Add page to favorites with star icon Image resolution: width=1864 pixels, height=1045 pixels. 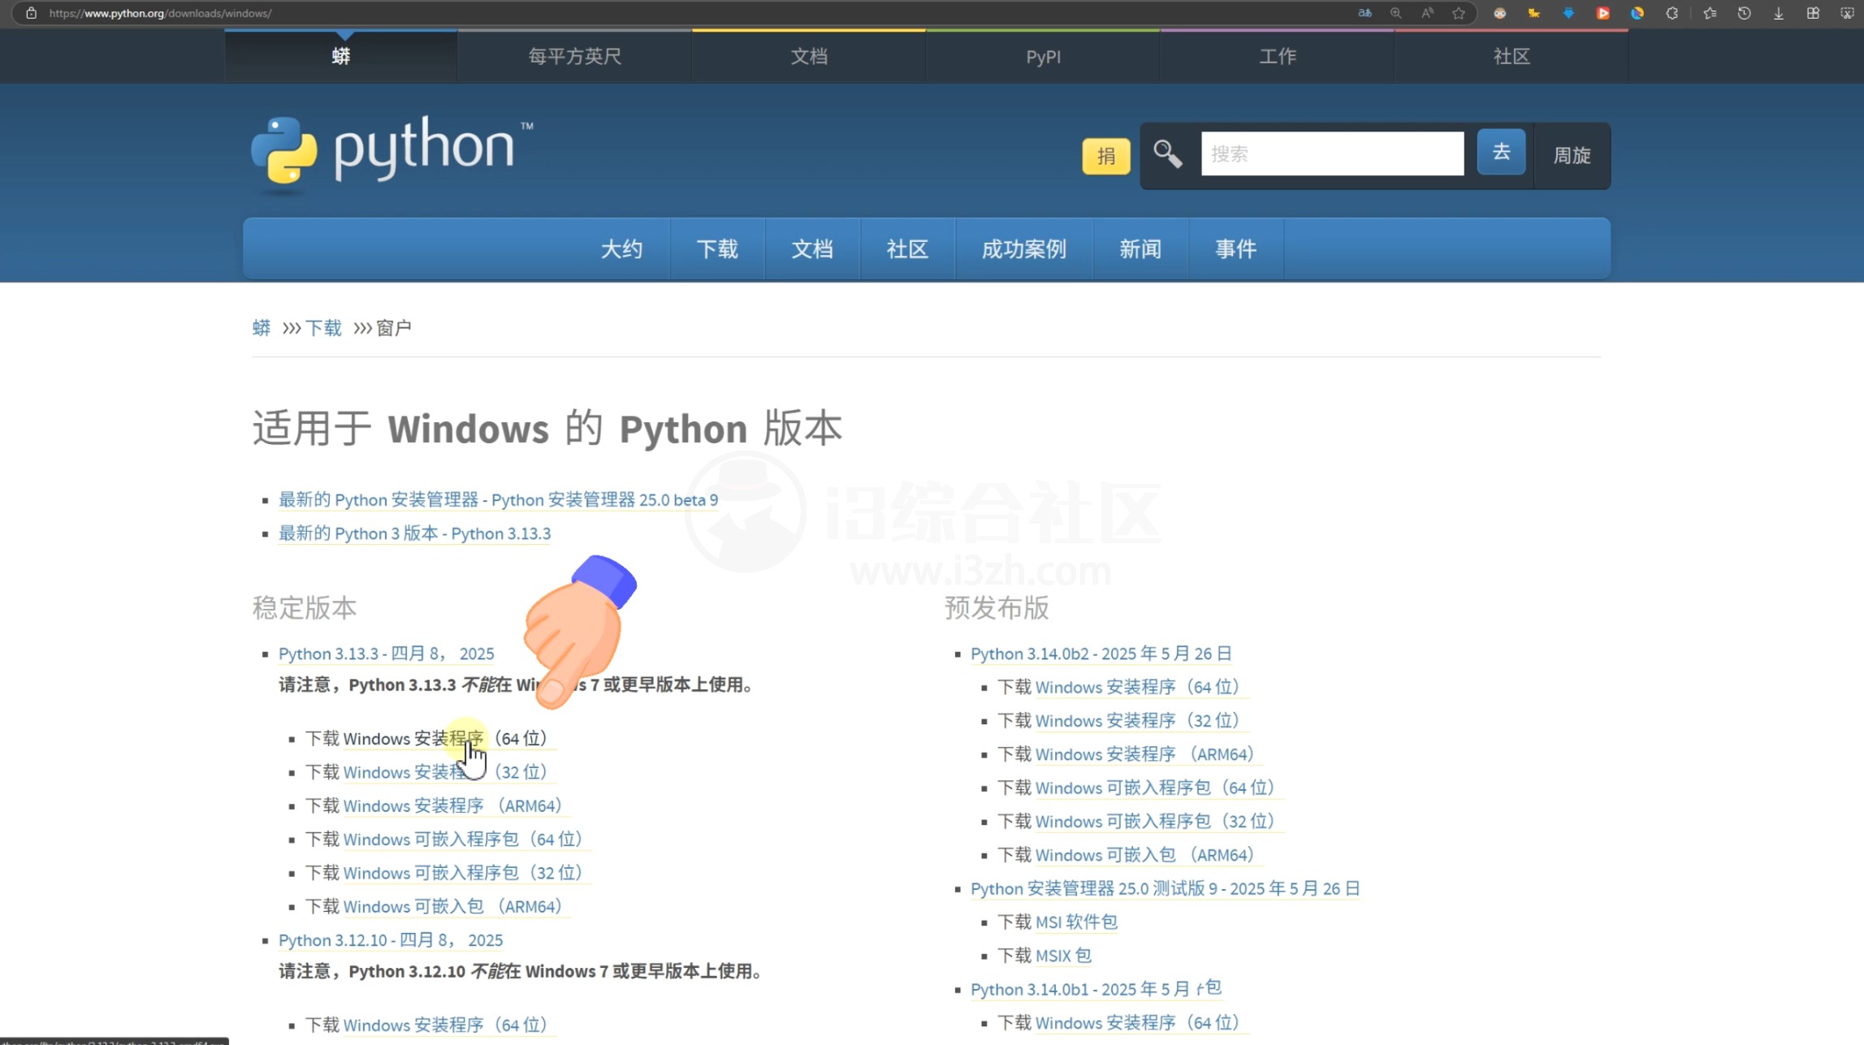(1459, 13)
